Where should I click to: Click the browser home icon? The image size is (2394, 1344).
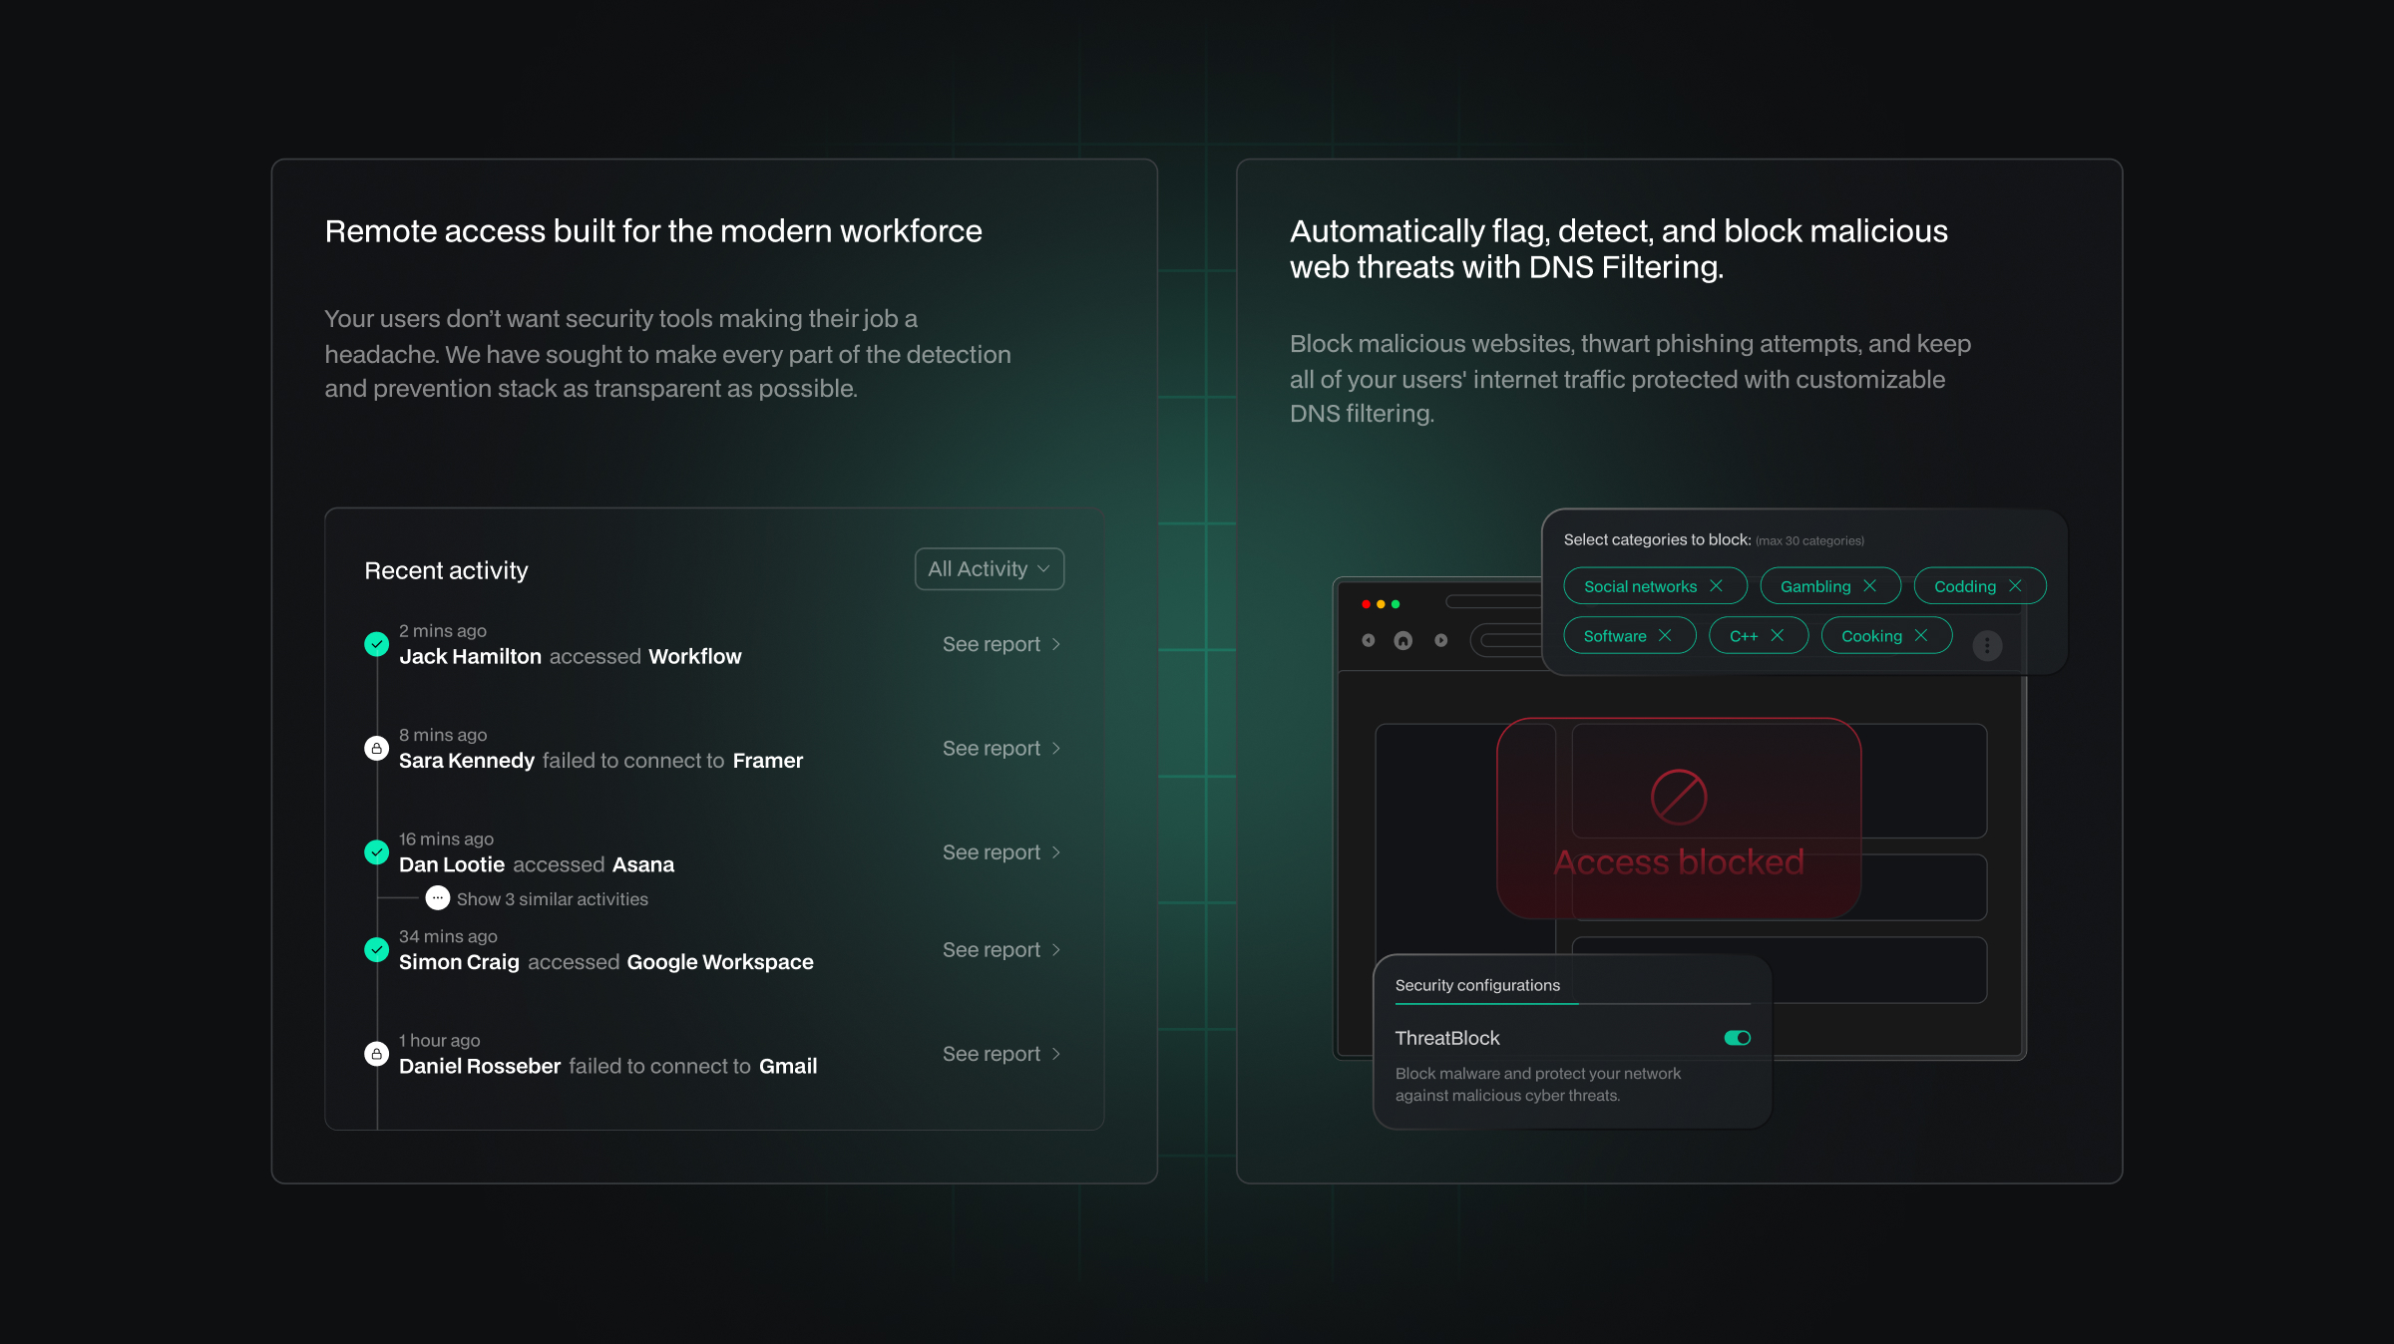(x=1403, y=640)
